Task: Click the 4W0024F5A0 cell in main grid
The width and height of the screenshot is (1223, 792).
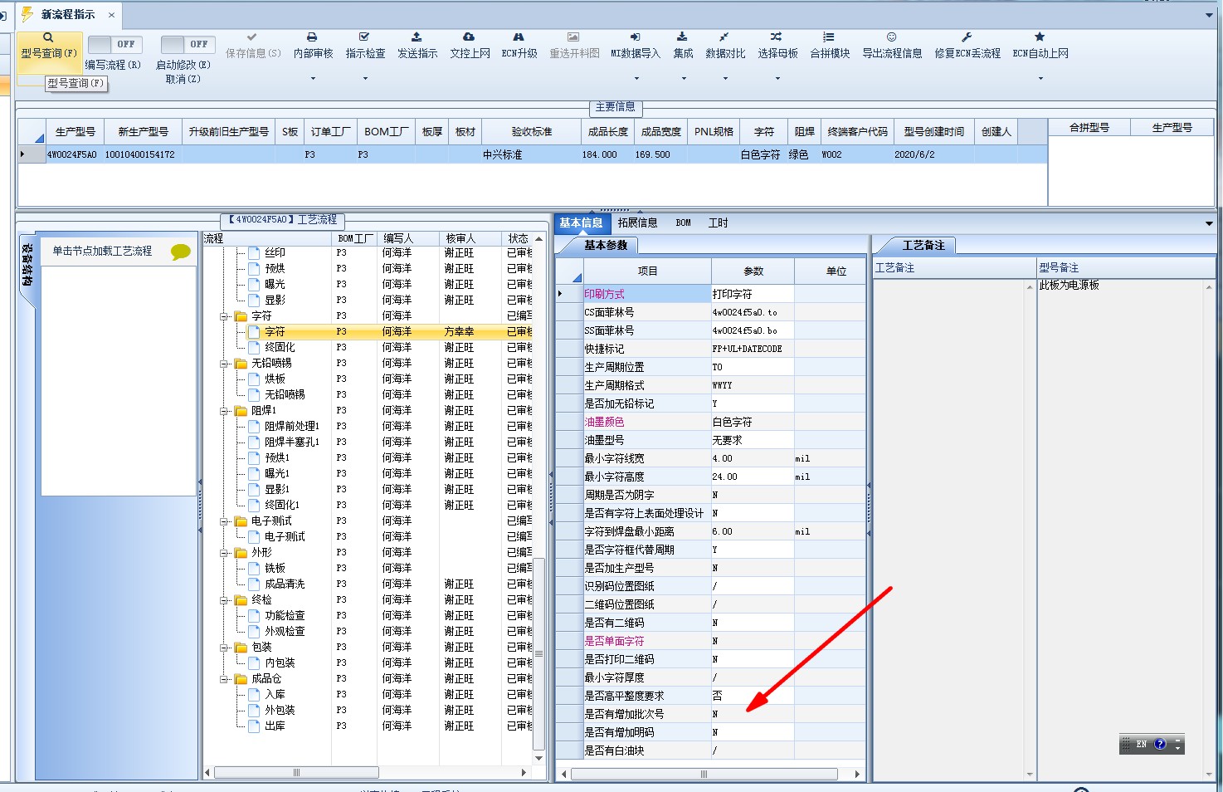Action: (x=72, y=154)
